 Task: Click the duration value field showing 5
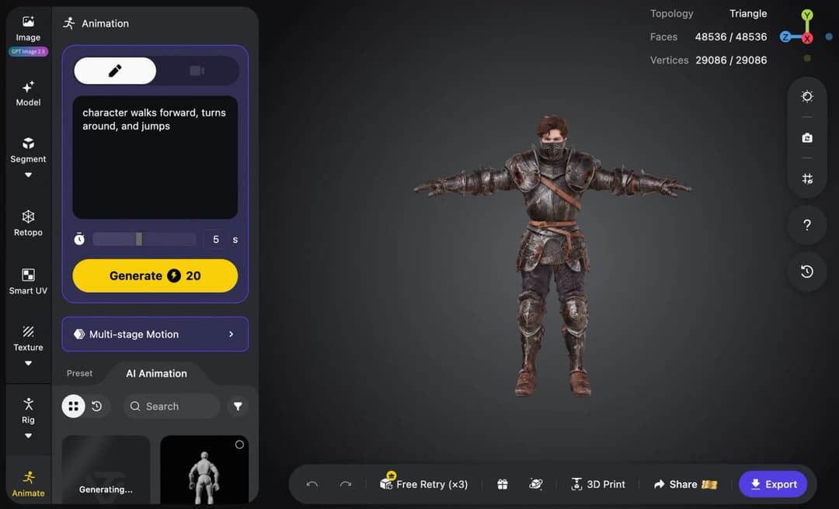[216, 239]
